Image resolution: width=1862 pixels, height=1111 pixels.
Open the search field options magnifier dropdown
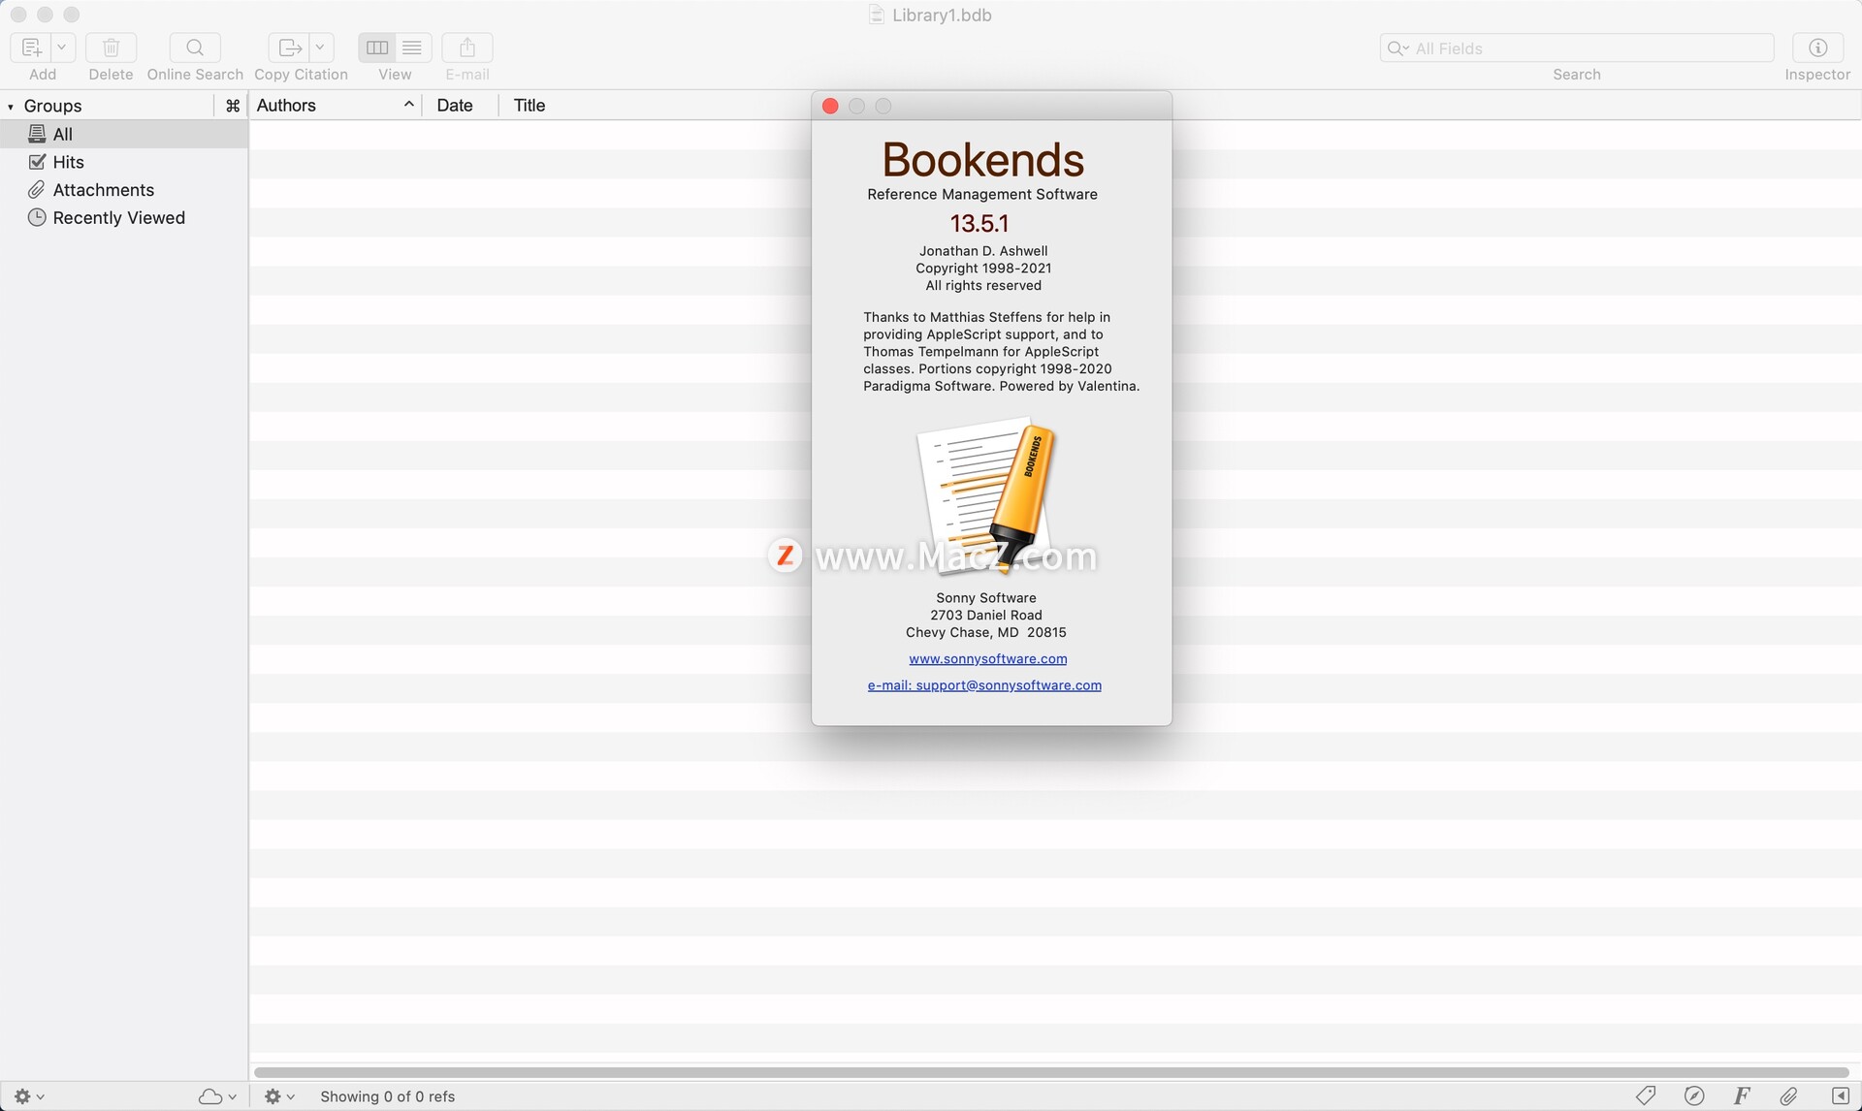coord(1397,48)
